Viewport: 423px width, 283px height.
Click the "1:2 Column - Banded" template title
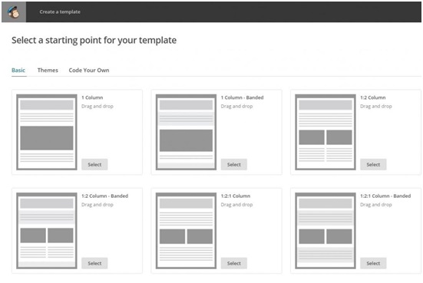[105, 196]
